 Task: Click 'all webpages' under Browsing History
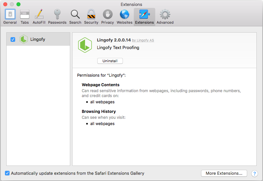[102, 124]
